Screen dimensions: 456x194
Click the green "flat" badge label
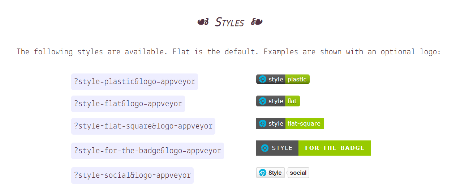pos(292,101)
